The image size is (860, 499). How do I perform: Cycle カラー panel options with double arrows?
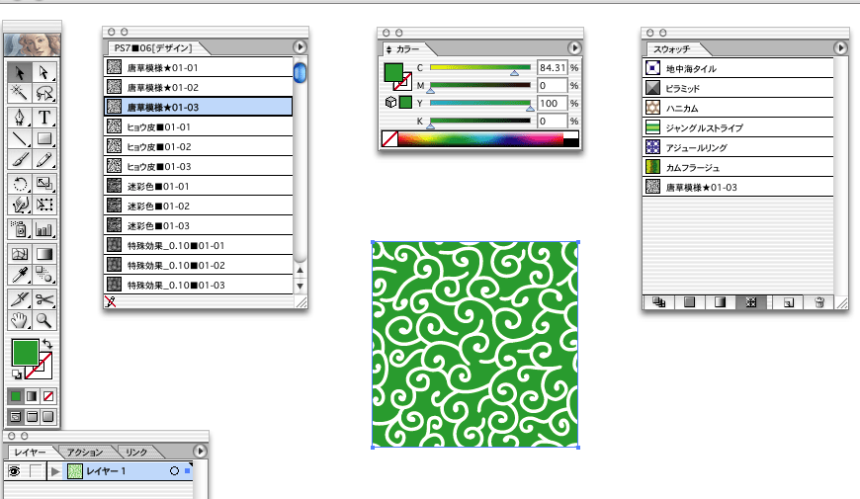click(x=388, y=49)
